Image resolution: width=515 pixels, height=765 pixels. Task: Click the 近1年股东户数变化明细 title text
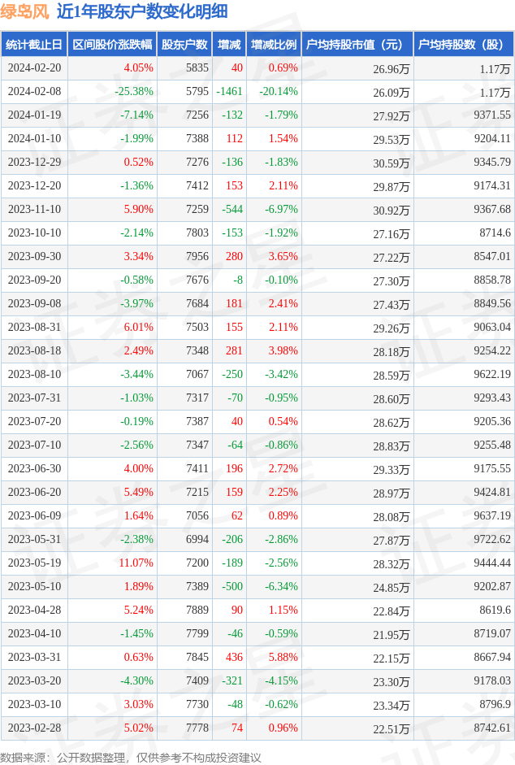pos(142,11)
